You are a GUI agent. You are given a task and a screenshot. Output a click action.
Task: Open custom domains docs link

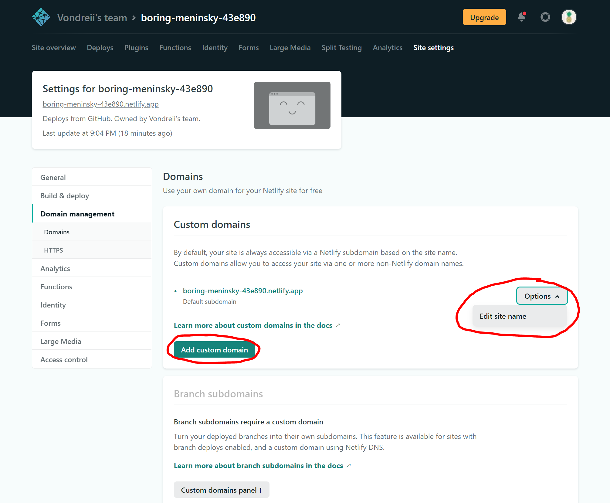[257, 325]
